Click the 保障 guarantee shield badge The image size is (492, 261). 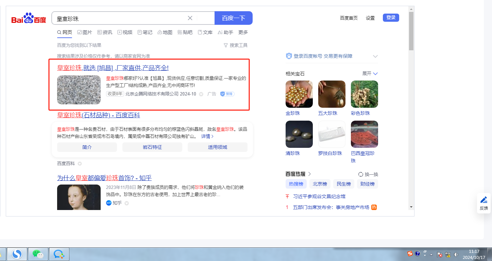(227, 94)
